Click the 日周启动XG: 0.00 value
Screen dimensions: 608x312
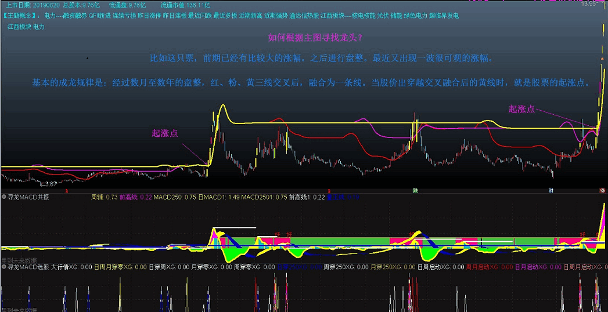point(441,267)
